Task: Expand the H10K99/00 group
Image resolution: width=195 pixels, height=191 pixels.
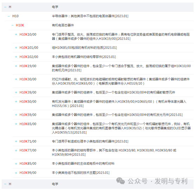Action: point(16,173)
